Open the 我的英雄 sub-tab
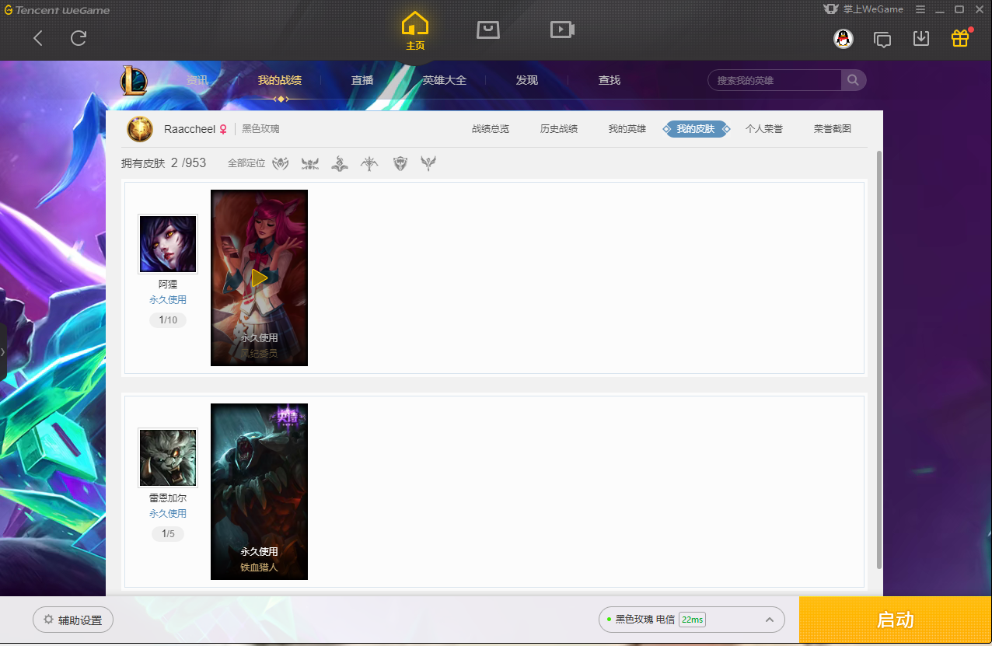Image resolution: width=992 pixels, height=646 pixels. pyautogui.click(x=627, y=129)
